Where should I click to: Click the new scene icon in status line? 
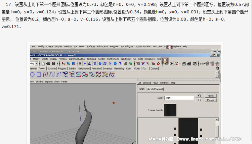click(43, 63)
